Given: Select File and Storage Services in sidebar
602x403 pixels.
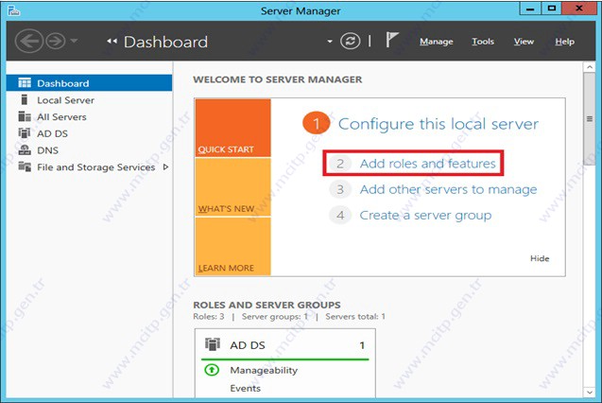Looking at the screenshot, I should [89, 167].
